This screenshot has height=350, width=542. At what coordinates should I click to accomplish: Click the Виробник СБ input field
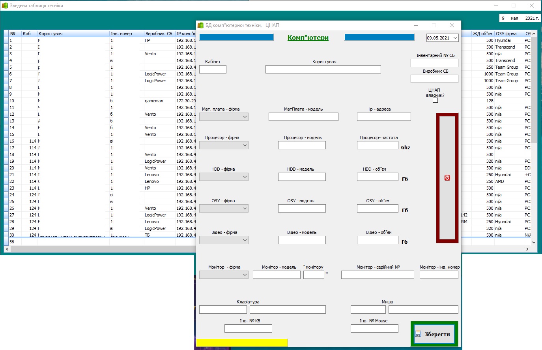tap(434, 79)
